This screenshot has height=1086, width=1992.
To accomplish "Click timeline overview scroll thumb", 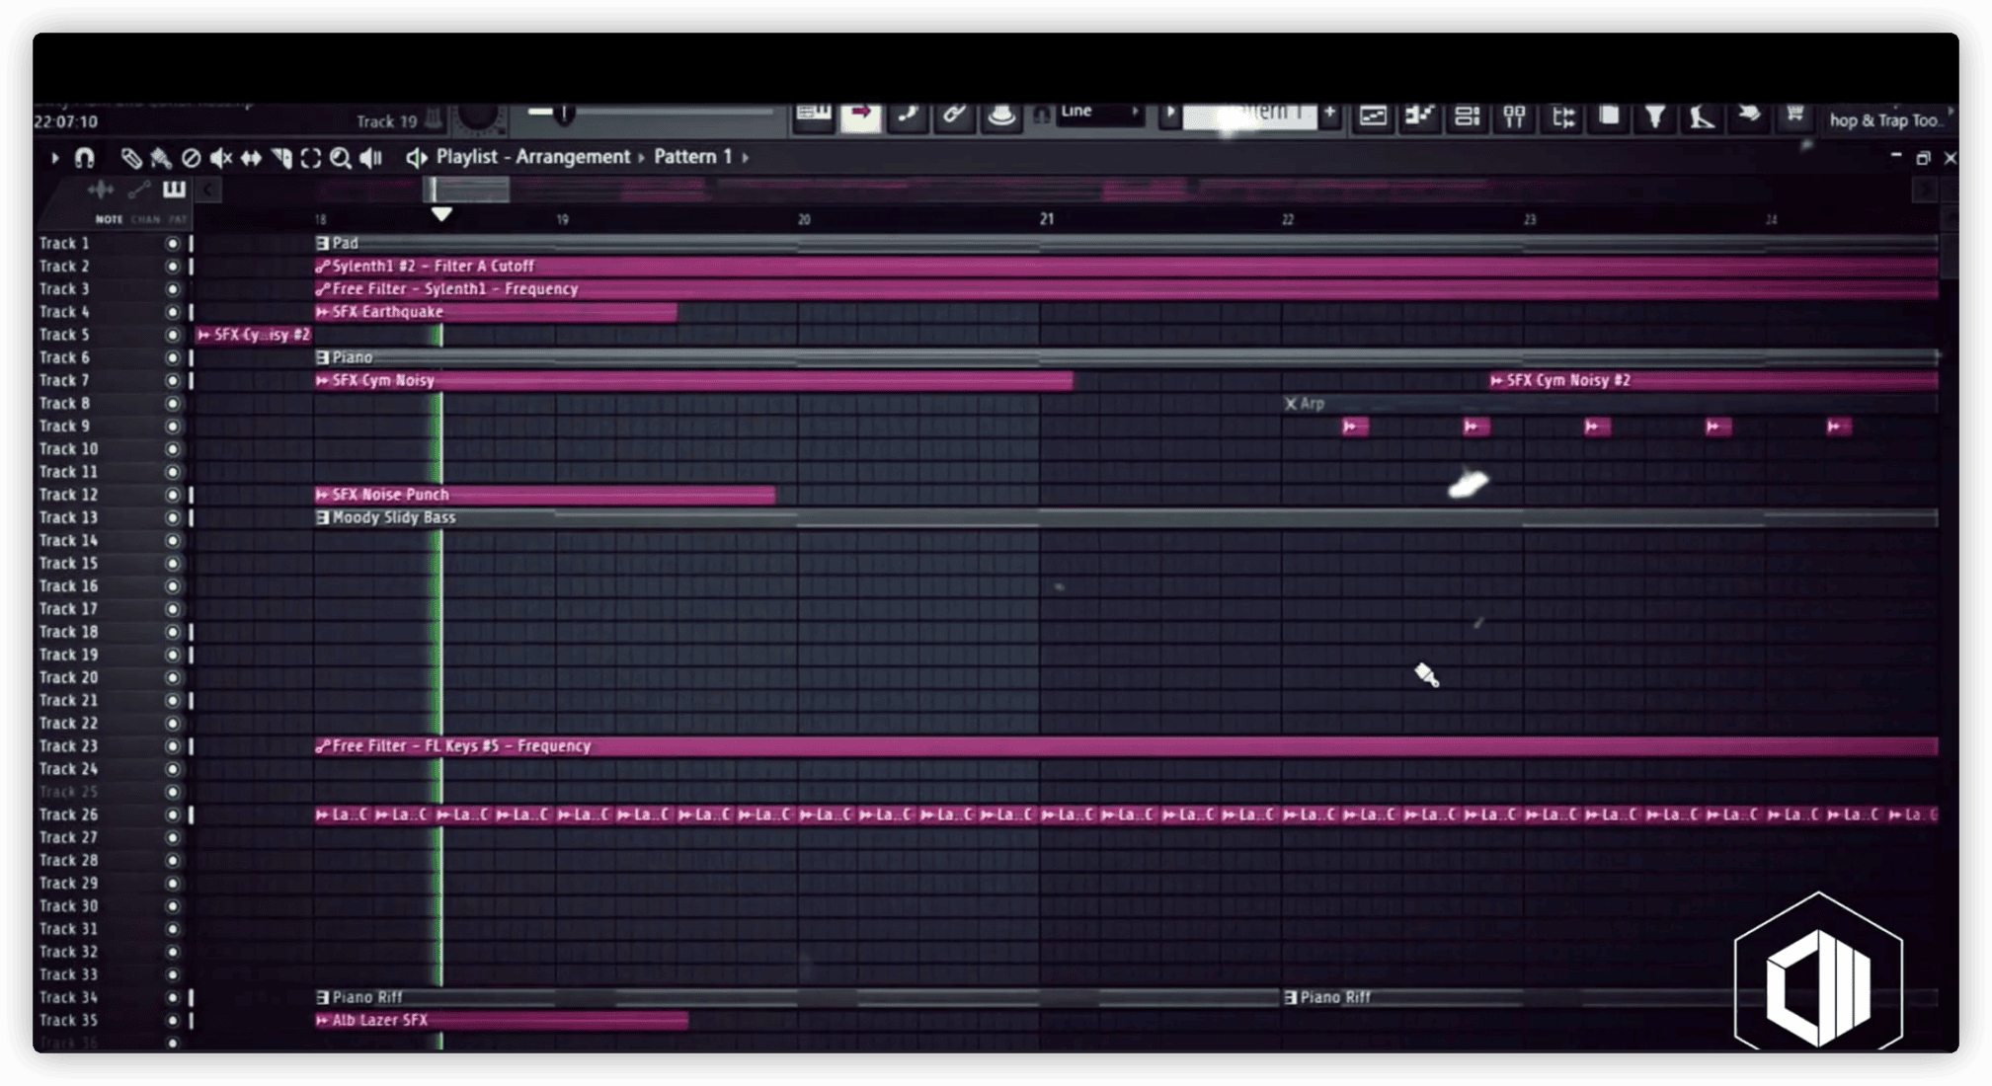I will pos(466,190).
